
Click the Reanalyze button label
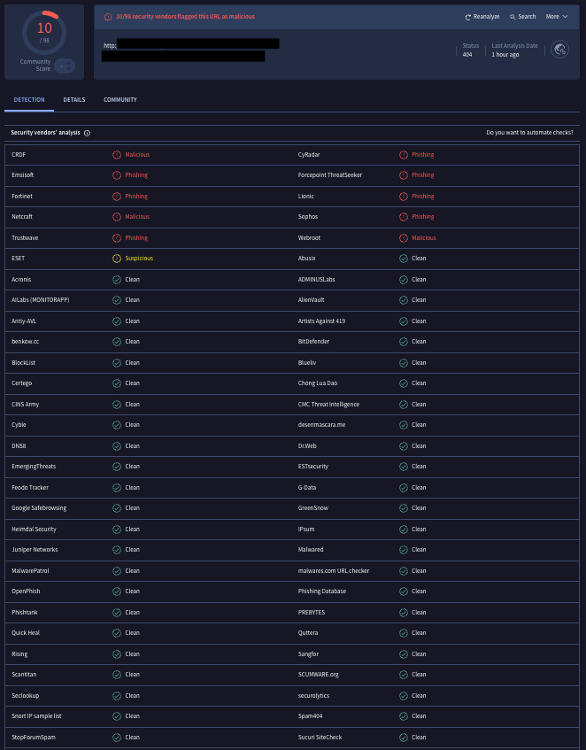486,16
